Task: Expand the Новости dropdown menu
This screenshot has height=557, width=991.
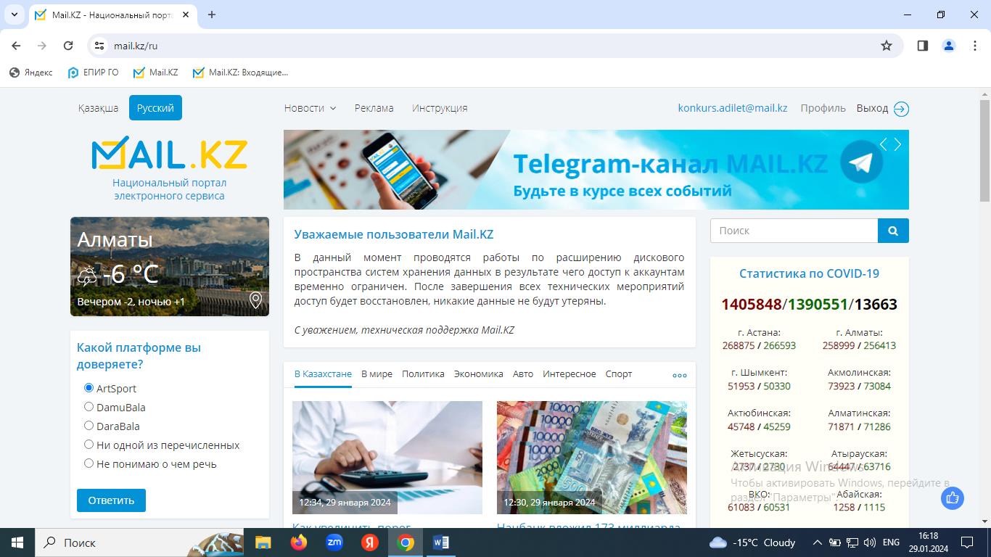Action: [310, 108]
